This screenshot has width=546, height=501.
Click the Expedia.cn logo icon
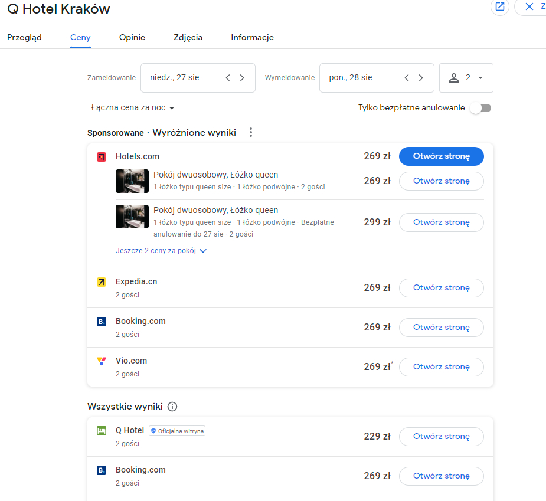coord(102,282)
